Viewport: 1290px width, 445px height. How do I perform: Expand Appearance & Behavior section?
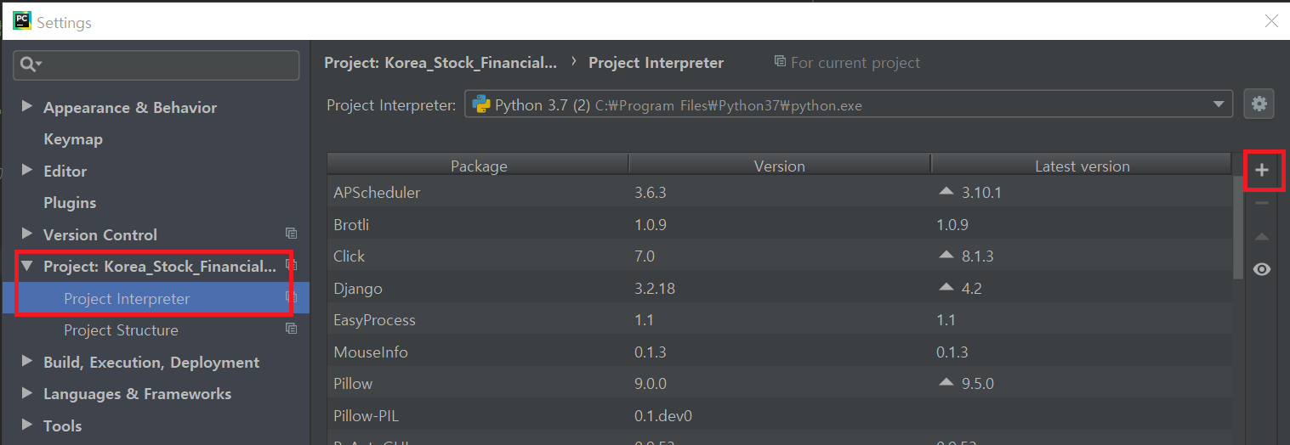(26, 106)
